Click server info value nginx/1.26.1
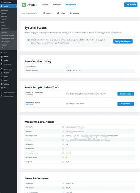Image resolution: width=140 pixels, height=193 pixels. coord(70,184)
